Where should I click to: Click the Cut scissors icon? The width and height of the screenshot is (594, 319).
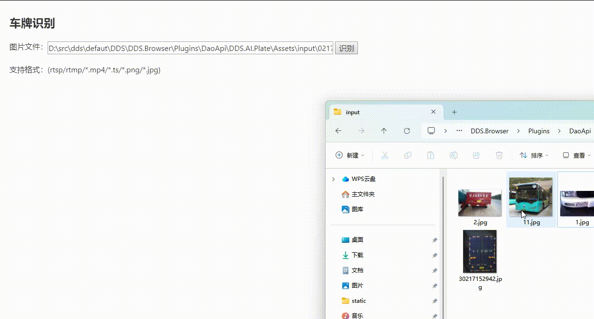(385, 155)
